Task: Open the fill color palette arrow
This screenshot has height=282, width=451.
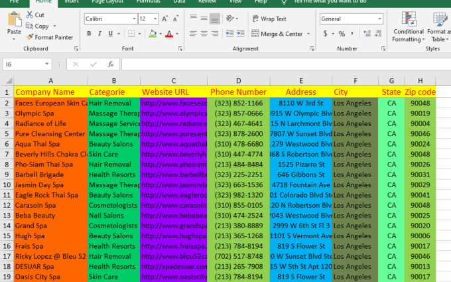Action: (161, 34)
